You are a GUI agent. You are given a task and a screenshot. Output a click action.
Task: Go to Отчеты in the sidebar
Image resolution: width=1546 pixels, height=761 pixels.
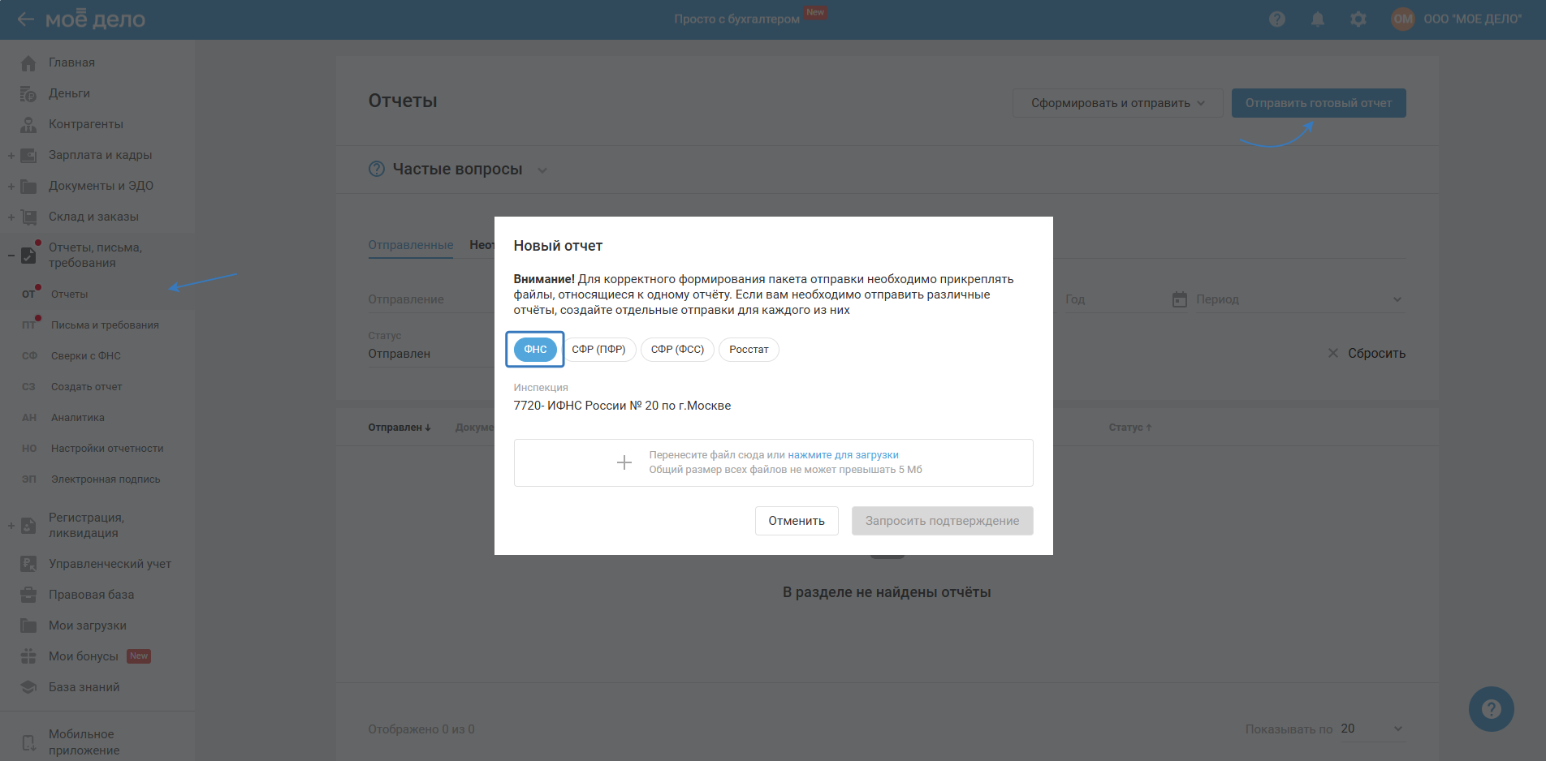pyautogui.click(x=70, y=295)
